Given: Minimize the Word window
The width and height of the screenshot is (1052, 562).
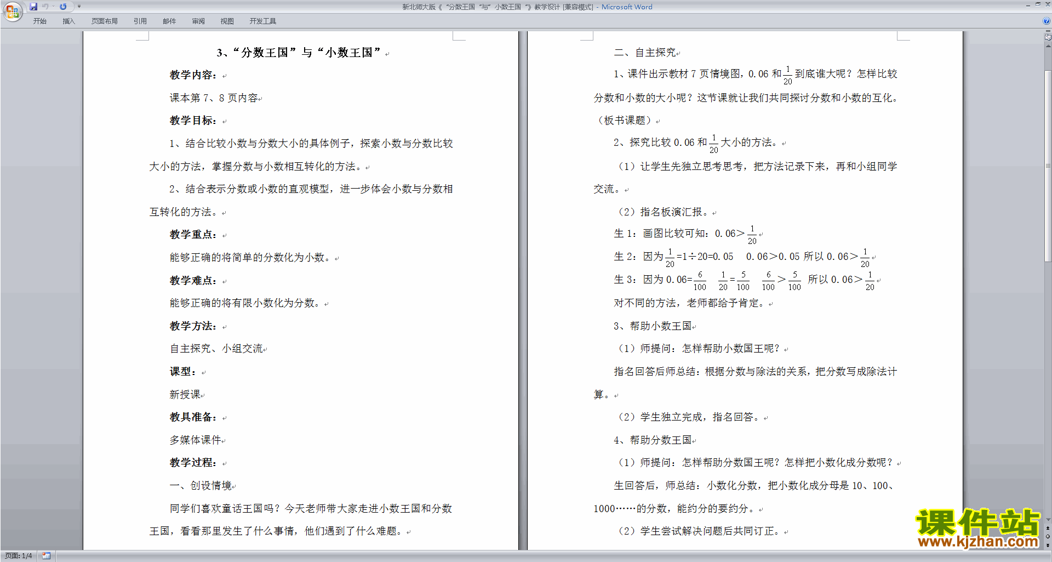Looking at the screenshot, I should (1028, 5).
